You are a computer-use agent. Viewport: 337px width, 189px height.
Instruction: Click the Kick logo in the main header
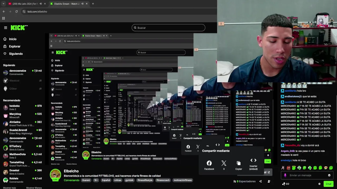[x=19, y=28]
